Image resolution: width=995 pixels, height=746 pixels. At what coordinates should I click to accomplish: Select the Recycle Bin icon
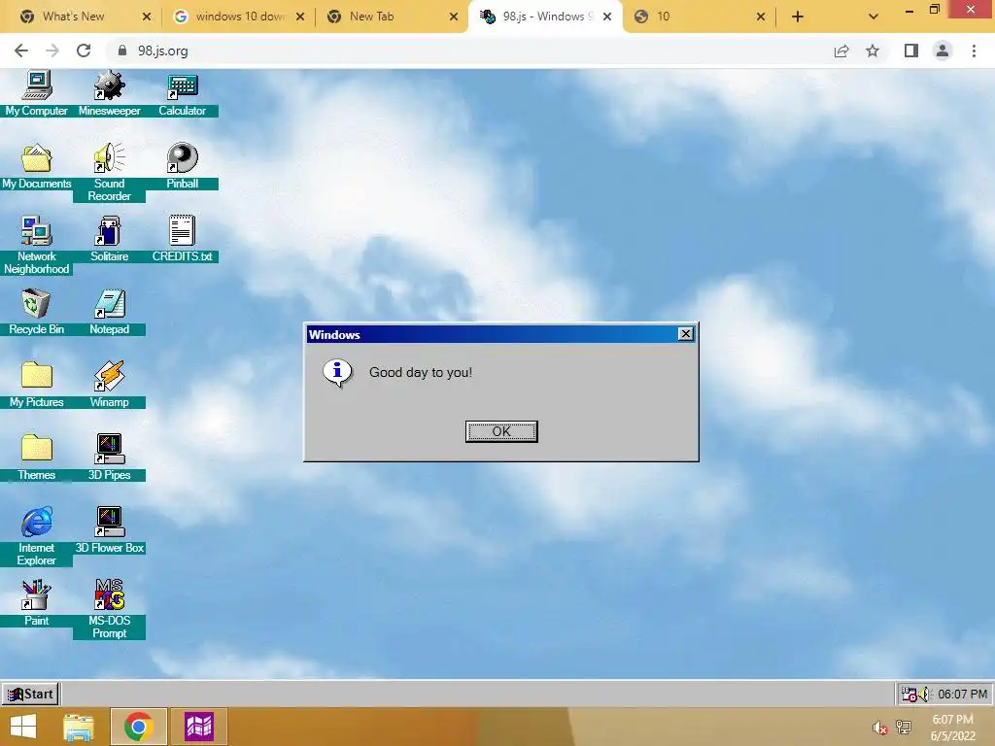coord(36,313)
